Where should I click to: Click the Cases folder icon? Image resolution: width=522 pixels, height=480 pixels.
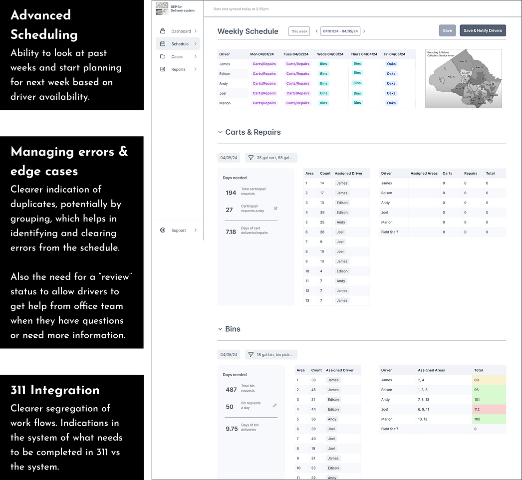click(x=163, y=57)
